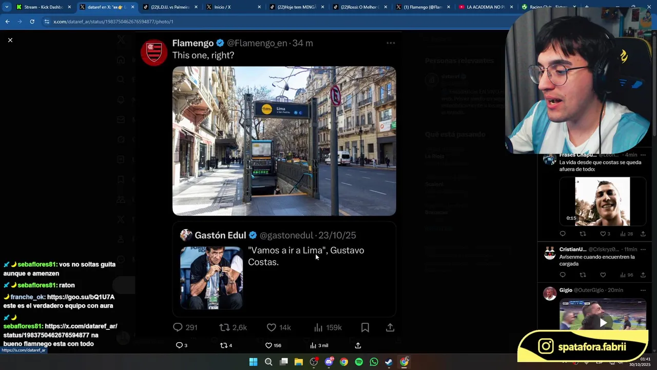Click share icon beside 3 mil views
Image resolution: width=657 pixels, height=370 pixels.
point(358,345)
